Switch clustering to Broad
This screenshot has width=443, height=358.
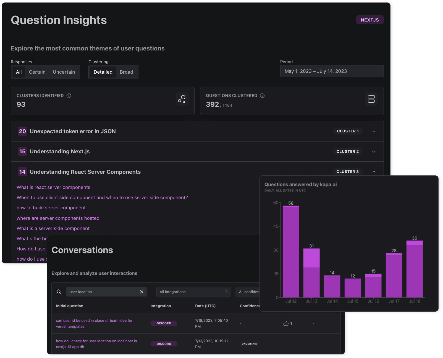tap(127, 72)
